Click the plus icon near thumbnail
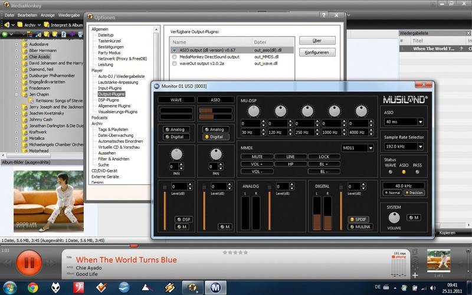The width and height of the screenshot is (472, 295). 415,275
